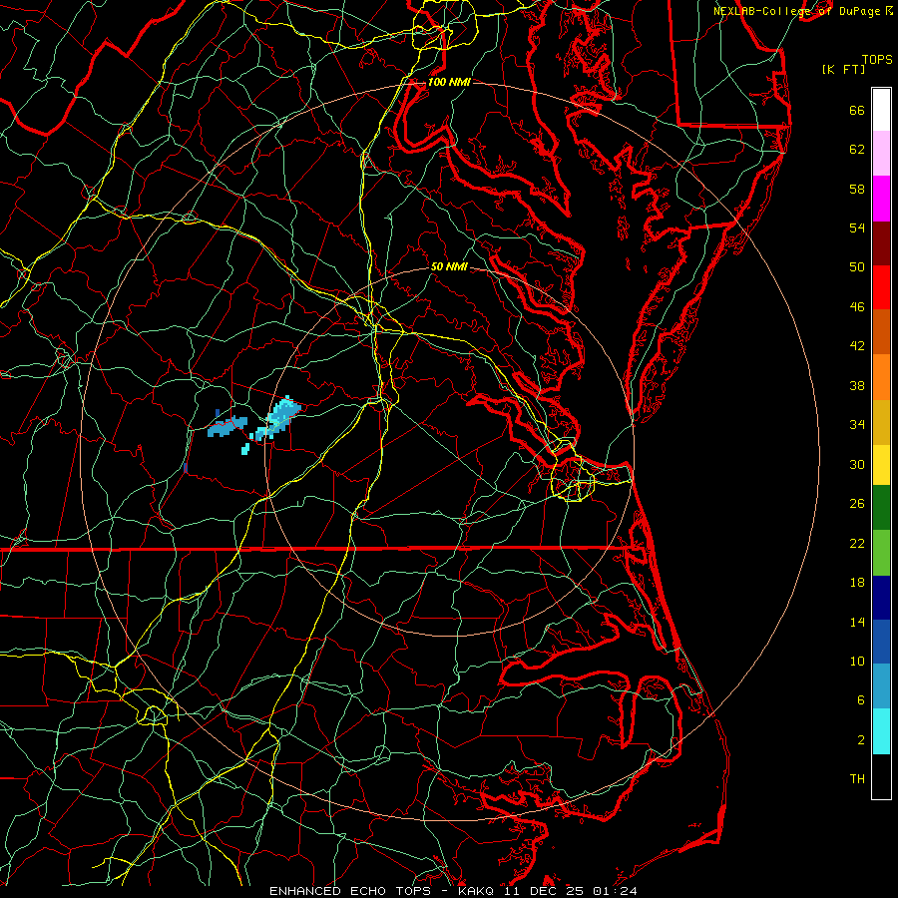Click the bright red 50 kft legend swatch
Viewport: 898px width, 898px height.
881,287
